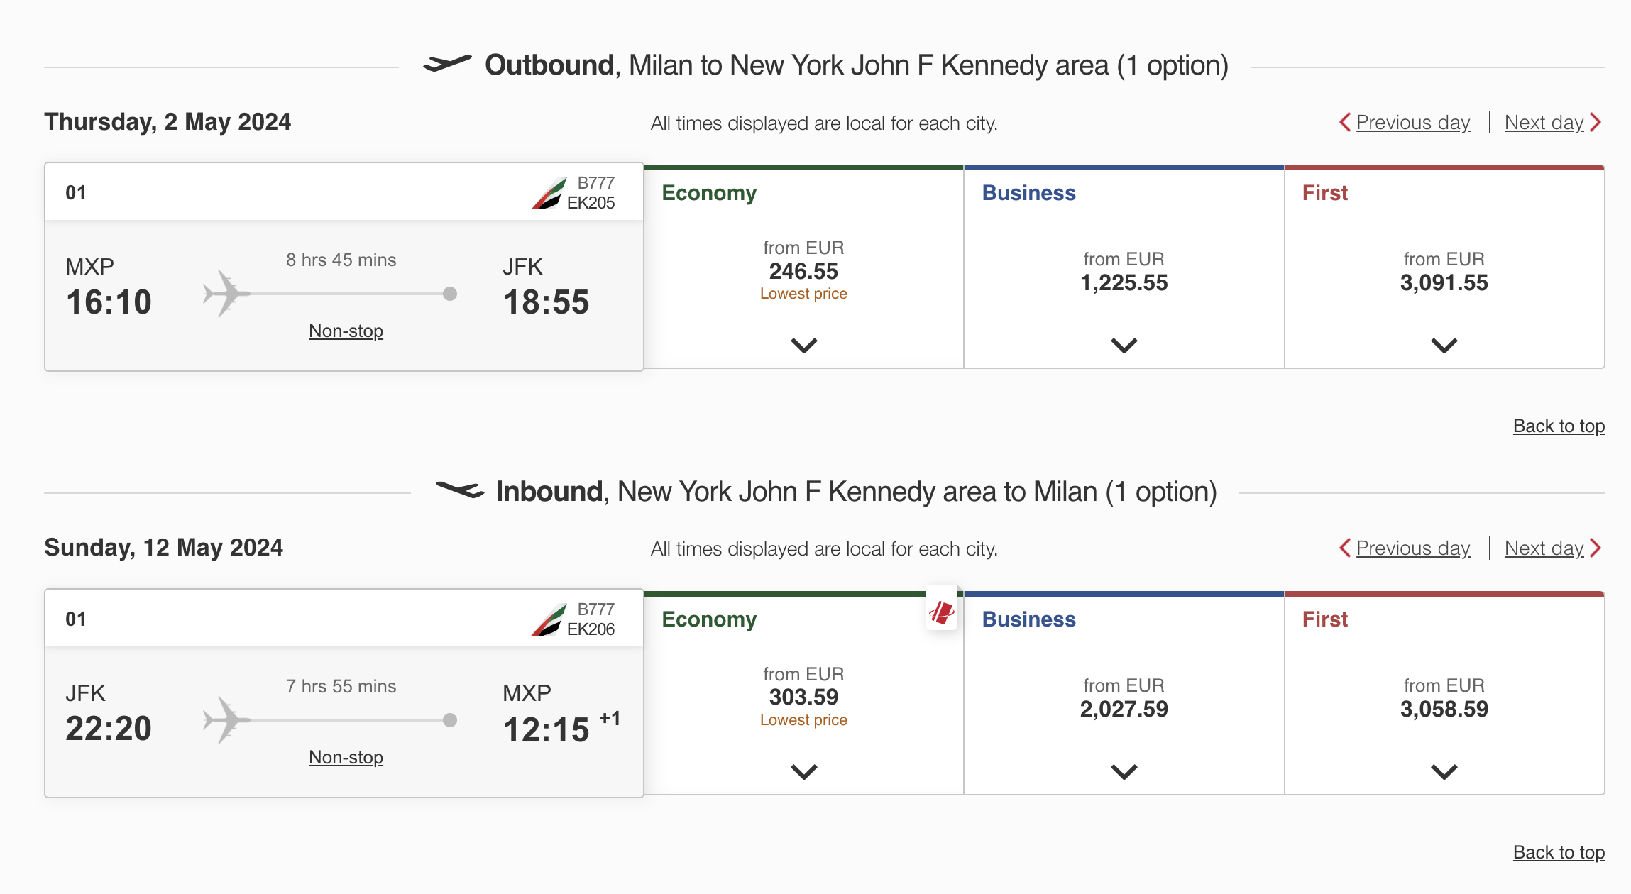This screenshot has width=1631, height=894.
Task: Click the outbound Previous day left arrow
Action: [1345, 122]
